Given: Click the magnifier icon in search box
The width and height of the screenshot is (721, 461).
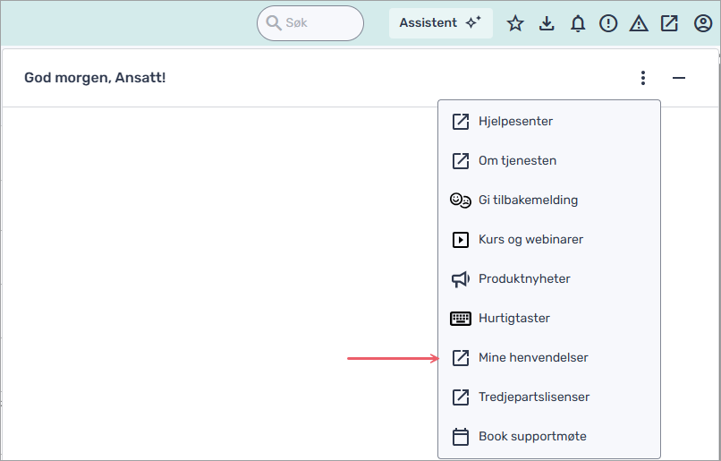Looking at the screenshot, I should pos(274,23).
